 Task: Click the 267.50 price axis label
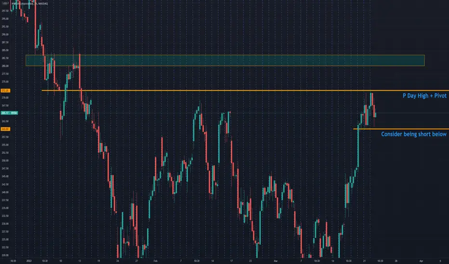tap(5, 106)
